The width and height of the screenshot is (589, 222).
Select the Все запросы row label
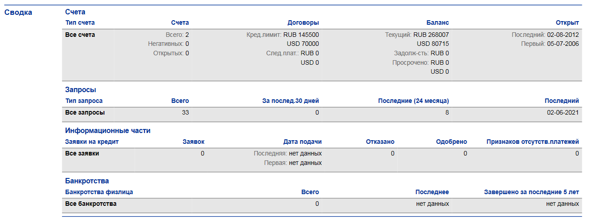pyautogui.click(x=85, y=112)
